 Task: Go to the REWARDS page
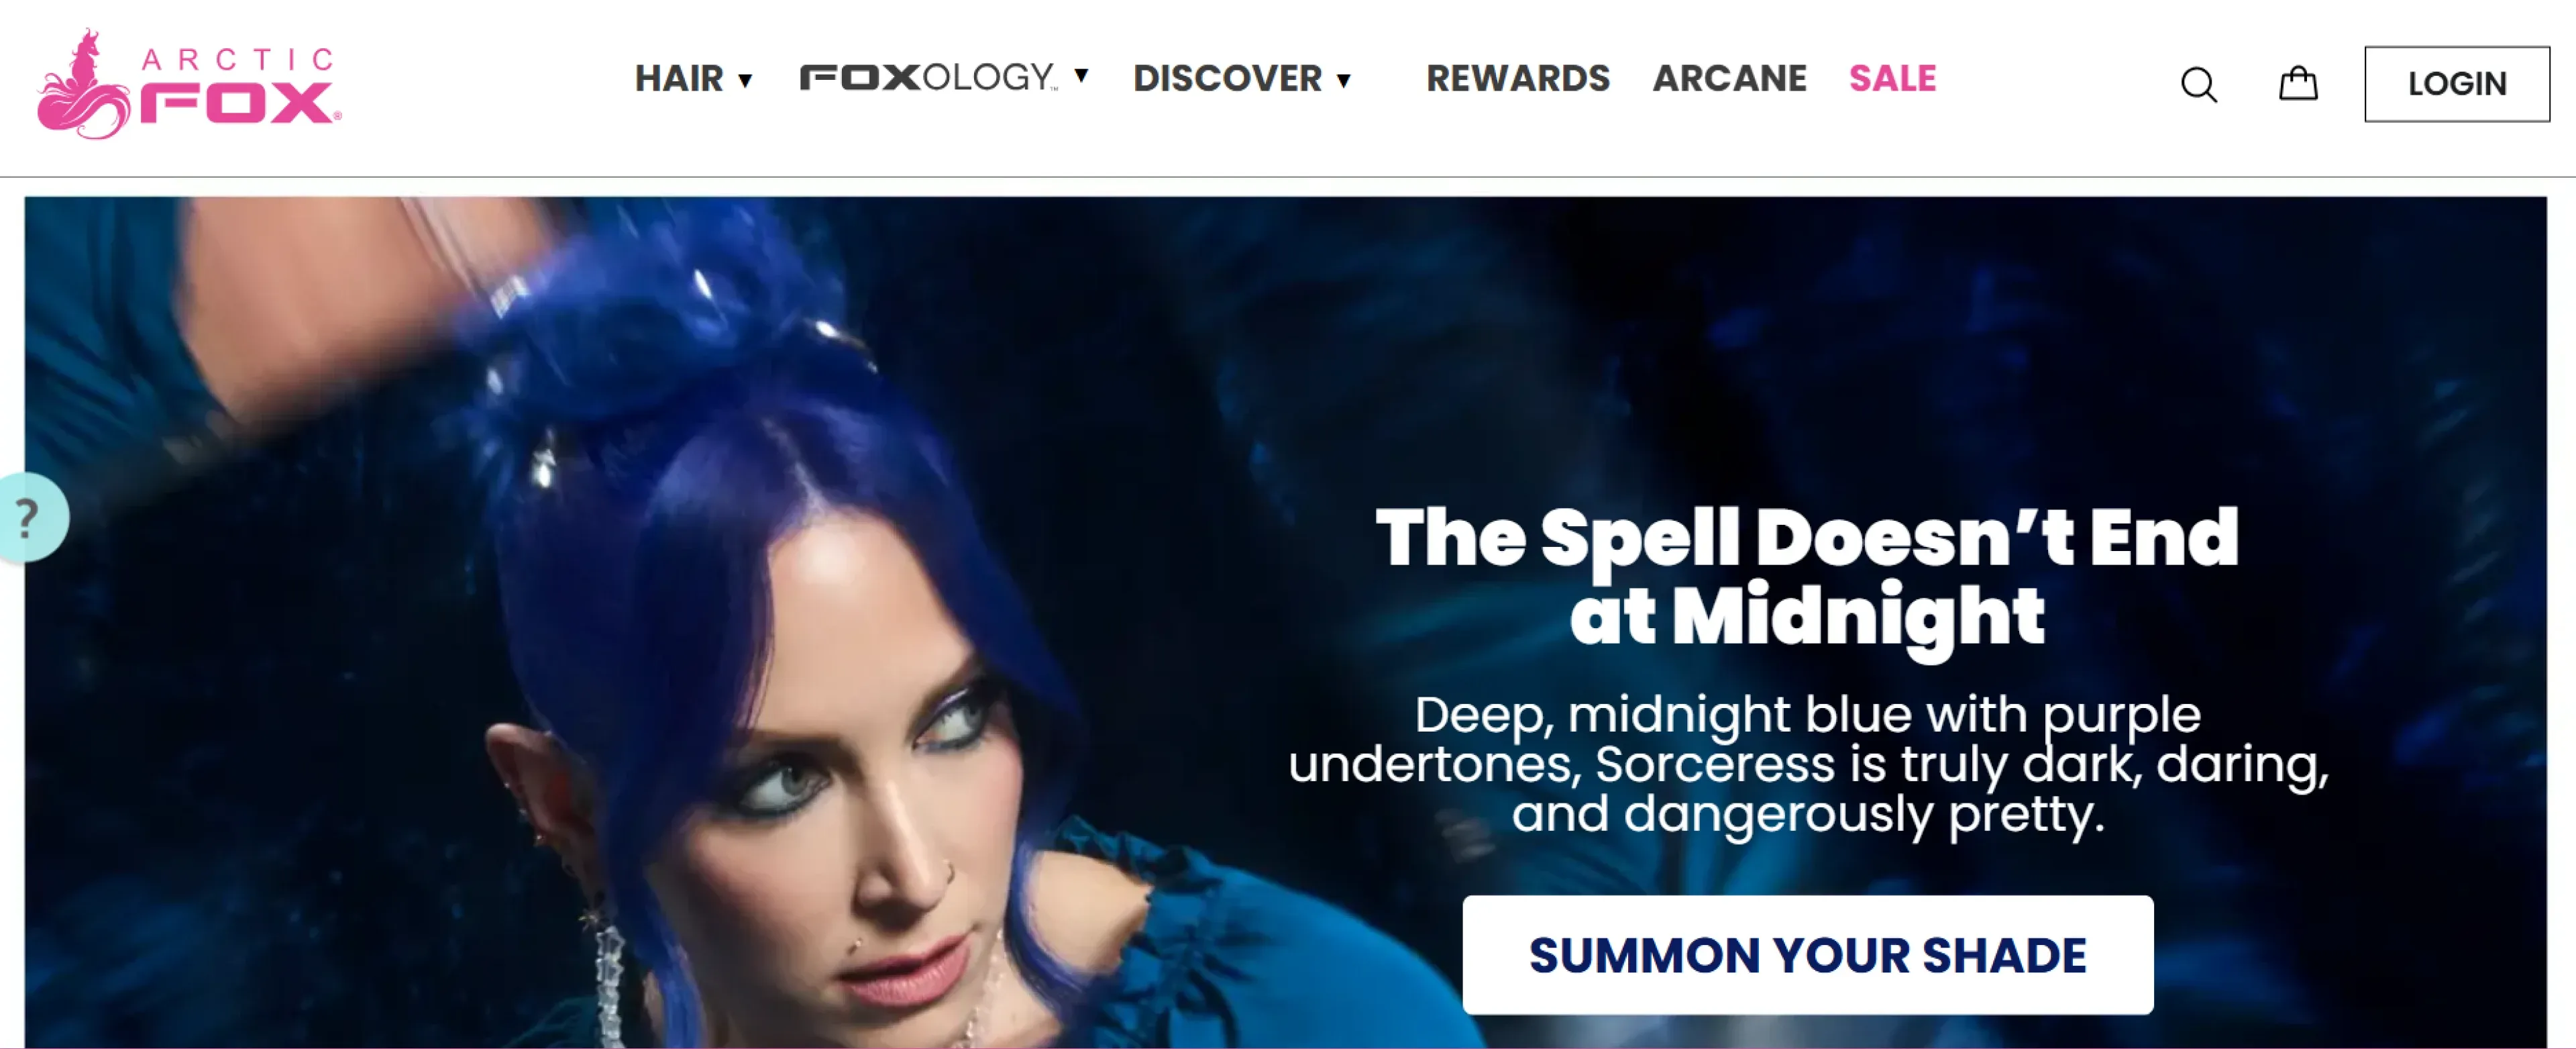(1517, 78)
